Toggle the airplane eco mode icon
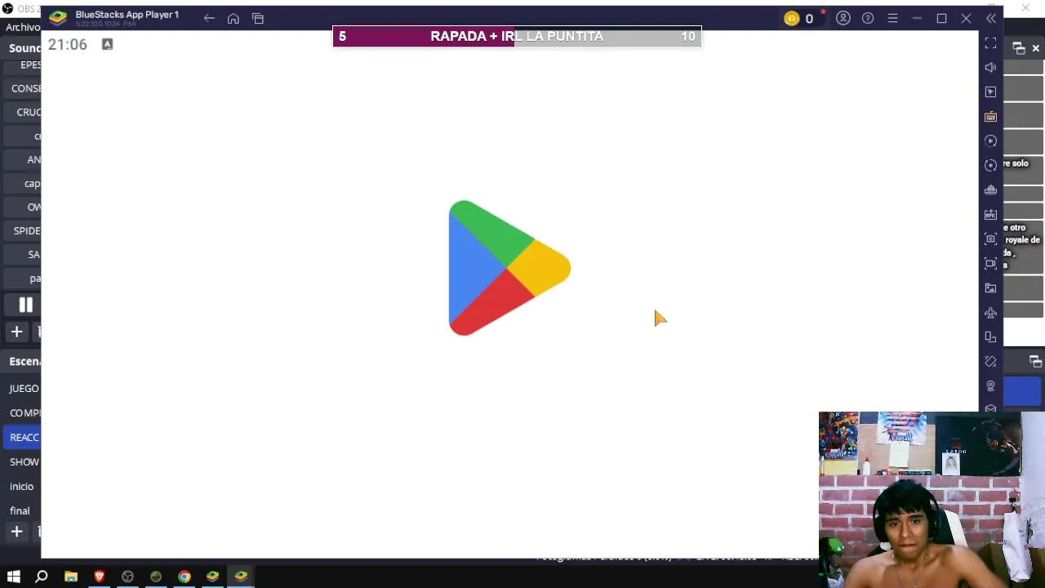The width and height of the screenshot is (1045, 588). 991,312
